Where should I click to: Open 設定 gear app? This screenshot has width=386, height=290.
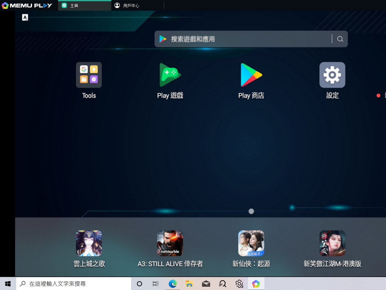pos(332,75)
